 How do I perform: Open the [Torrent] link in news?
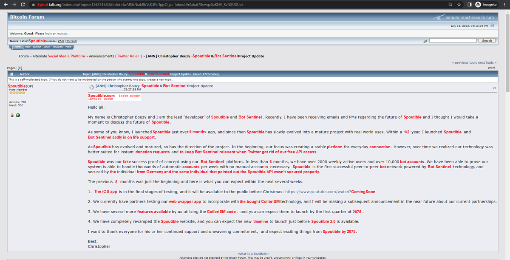(x=71, y=41)
